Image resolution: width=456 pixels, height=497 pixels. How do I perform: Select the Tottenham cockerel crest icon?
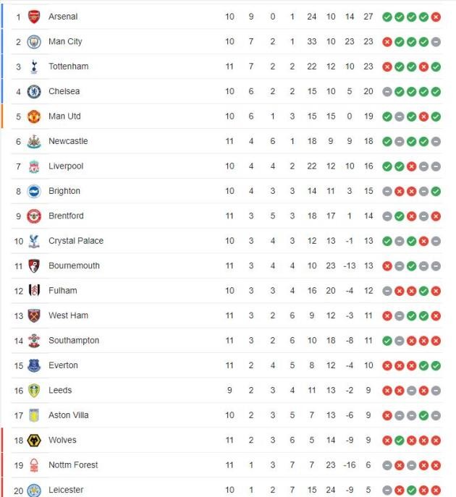pyautogui.click(x=34, y=67)
